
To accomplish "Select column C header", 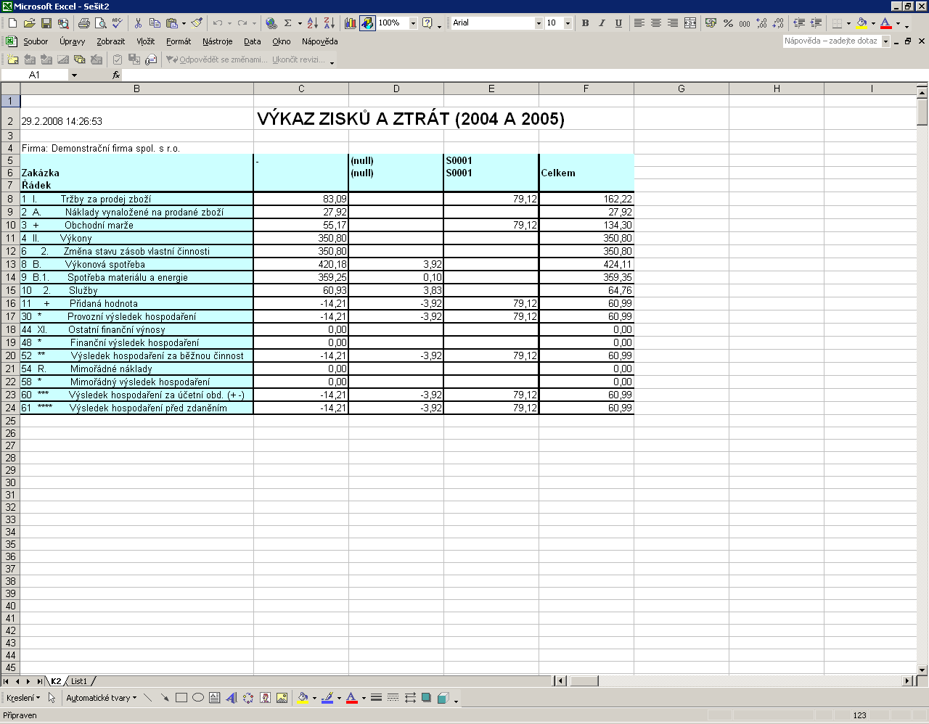I will point(301,89).
